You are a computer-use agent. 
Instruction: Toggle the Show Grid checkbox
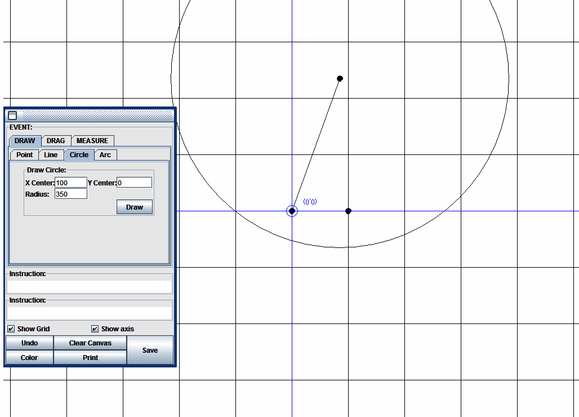click(11, 329)
